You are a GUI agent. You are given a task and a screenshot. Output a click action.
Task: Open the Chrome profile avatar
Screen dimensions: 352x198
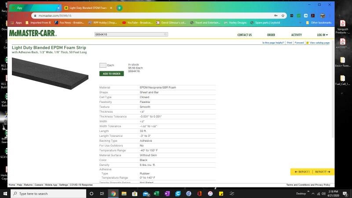coord(323,15)
